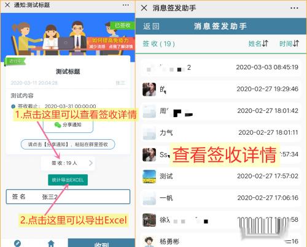This screenshot has width=307, height=247.
Task: Click the 测试 signer name
Action: (166, 177)
